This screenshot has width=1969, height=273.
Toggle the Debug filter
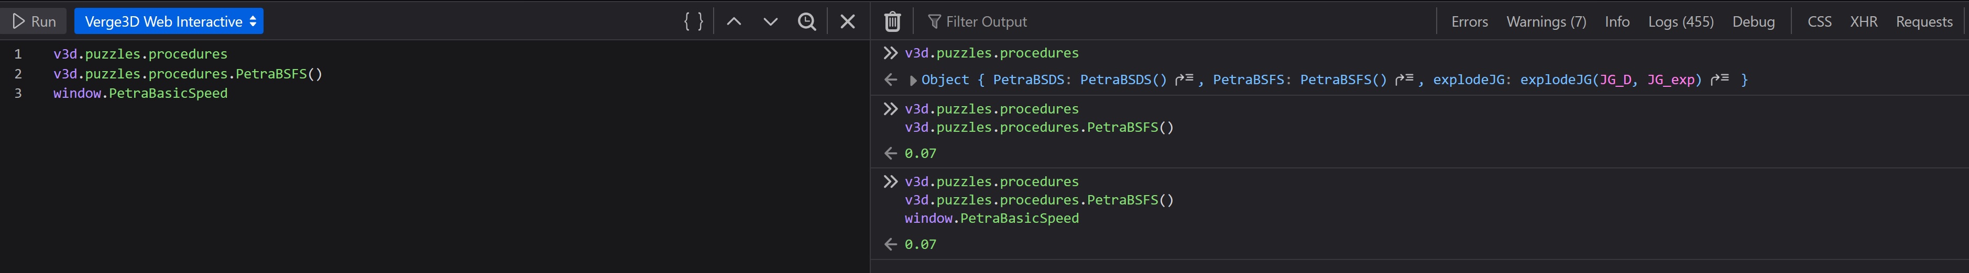1753,21
